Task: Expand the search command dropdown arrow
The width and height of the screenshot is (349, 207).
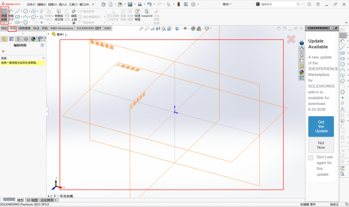Action: [x=302, y=4]
